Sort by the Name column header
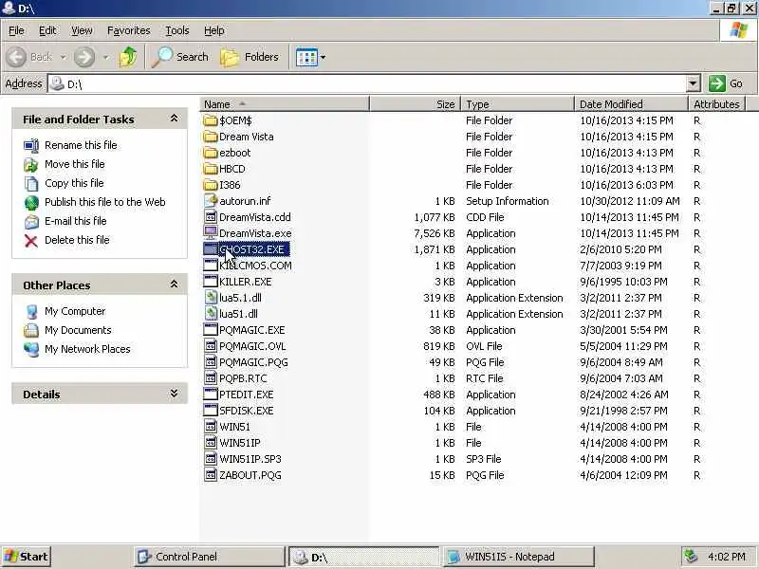Image resolution: width=759 pixels, height=569 pixels. coord(285,104)
